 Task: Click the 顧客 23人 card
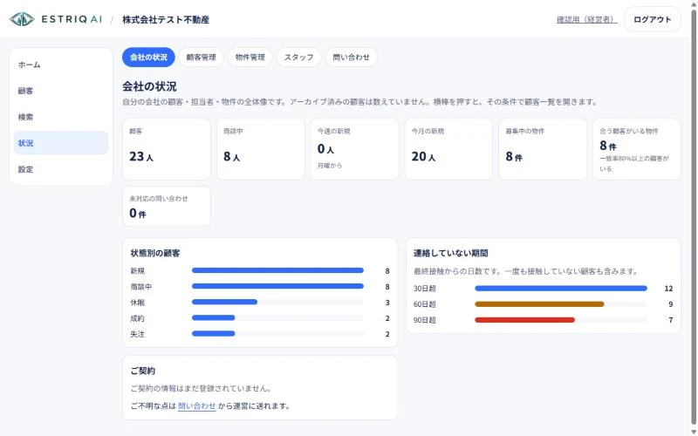167,149
